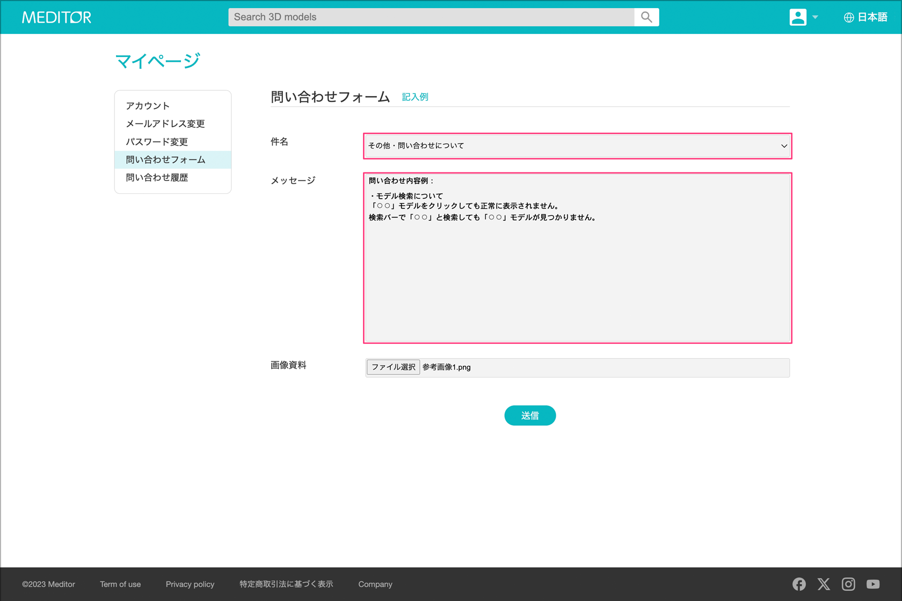Open メールアドレス変更 in sidebar menu
This screenshot has width=902, height=601.
tap(165, 124)
